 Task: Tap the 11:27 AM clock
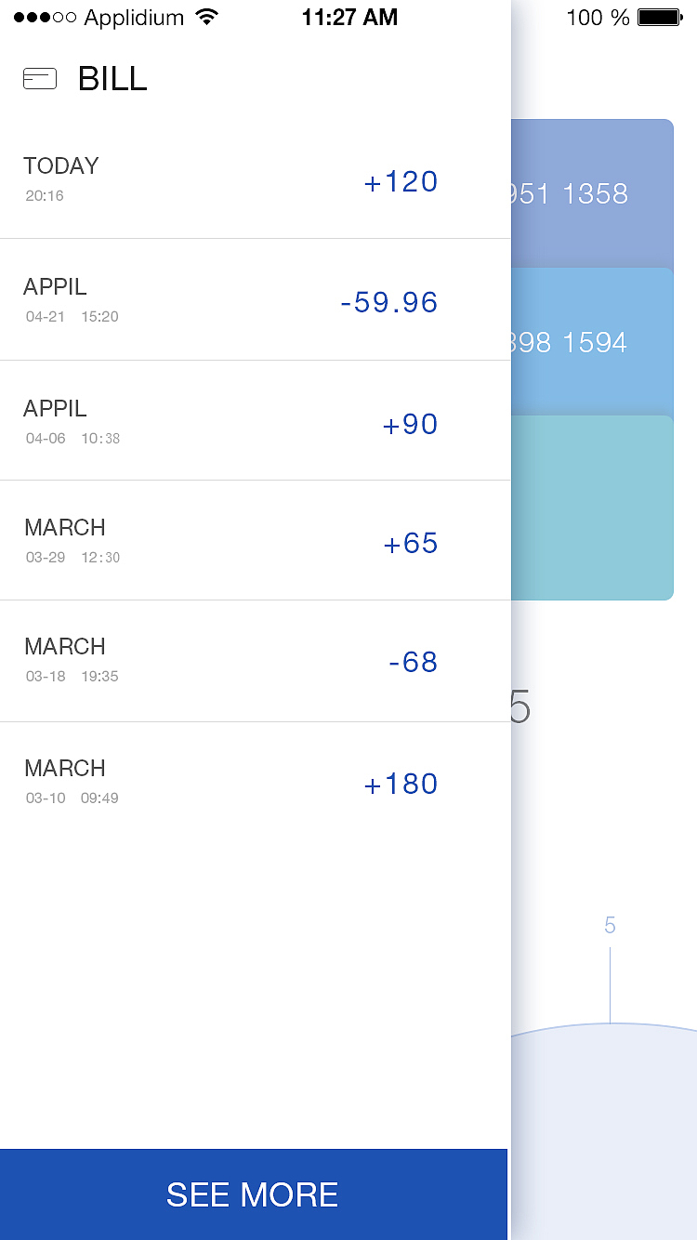pyautogui.click(x=349, y=18)
